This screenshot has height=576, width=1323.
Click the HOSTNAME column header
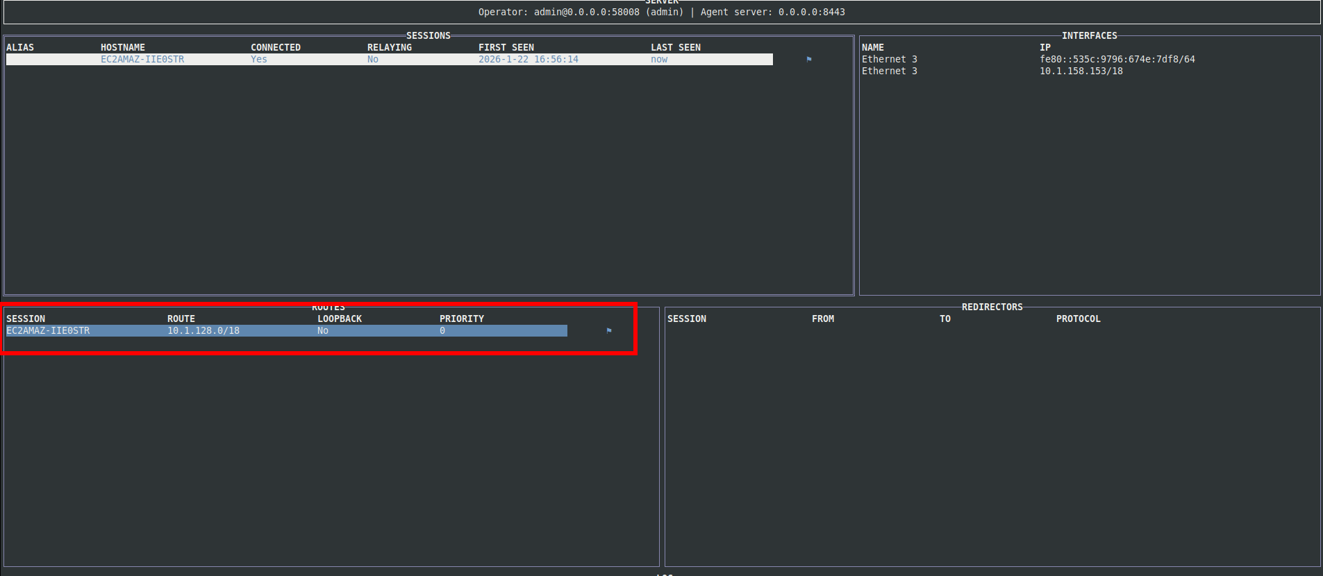[x=123, y=48]
